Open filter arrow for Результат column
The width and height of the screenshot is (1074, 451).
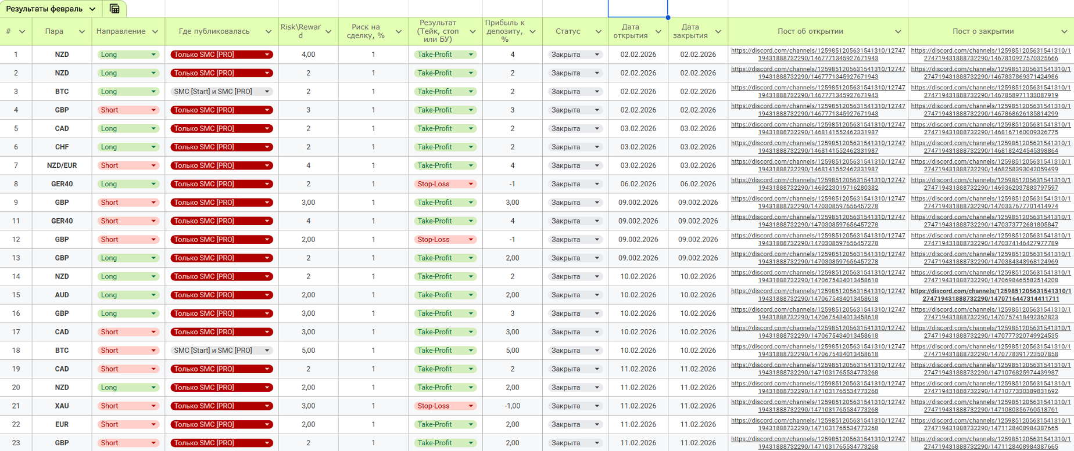coord(472,31)
